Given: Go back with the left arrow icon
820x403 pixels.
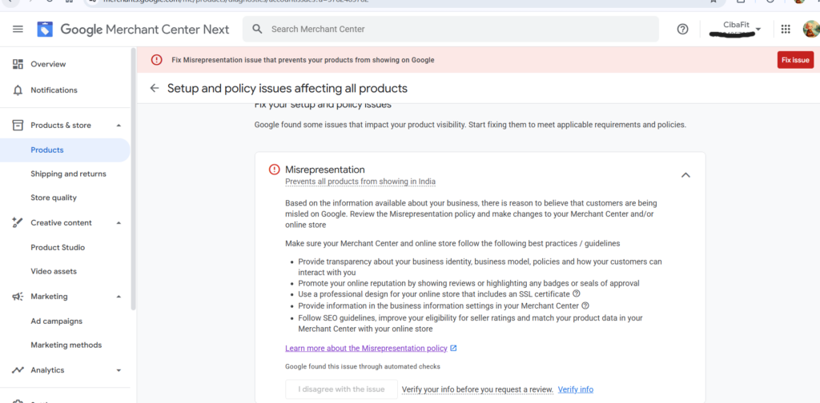Looking at the screenshot, I should click(x=154, y=88).
